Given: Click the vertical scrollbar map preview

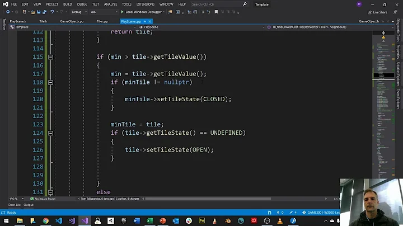Looking at the screenshot, I should tap(383, 104).
